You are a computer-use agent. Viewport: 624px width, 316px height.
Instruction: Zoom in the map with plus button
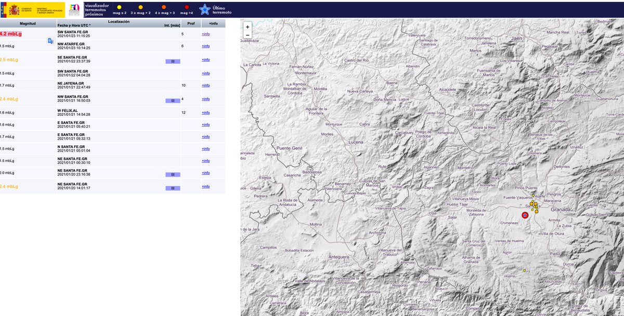248,26
